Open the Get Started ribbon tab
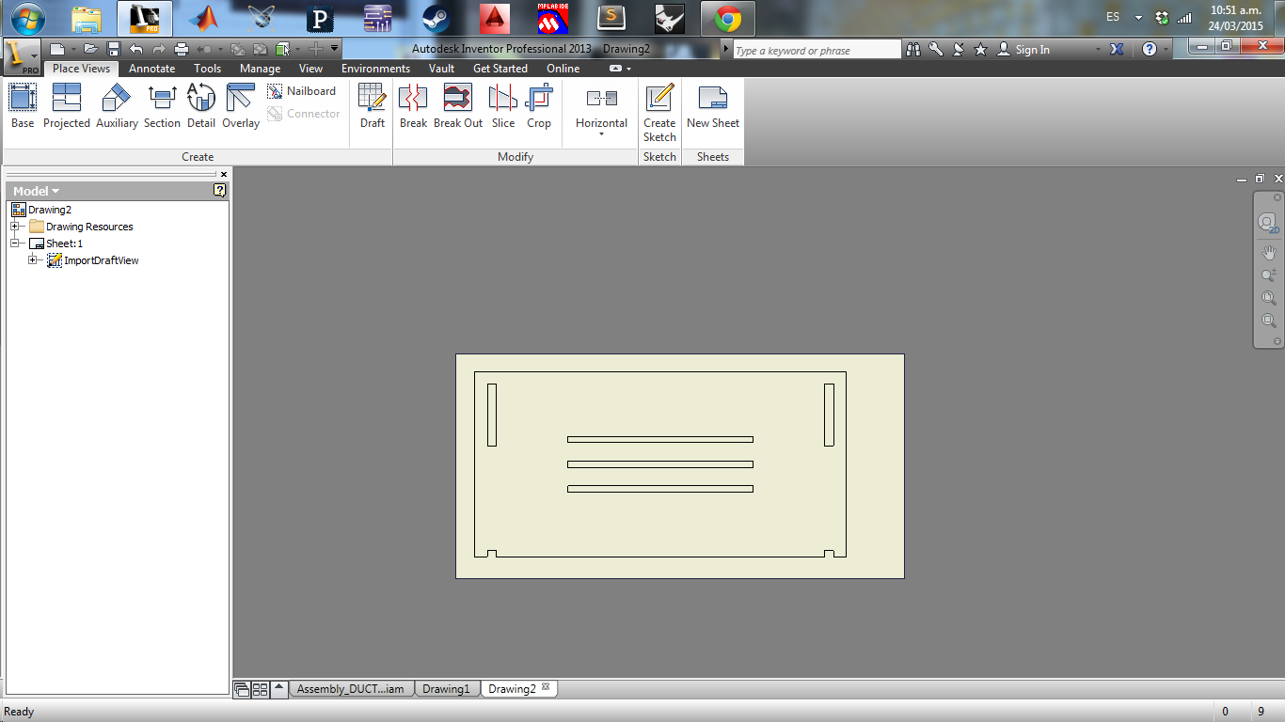The width and height of the screenshot is (1285, 722). tap(500, 69)
